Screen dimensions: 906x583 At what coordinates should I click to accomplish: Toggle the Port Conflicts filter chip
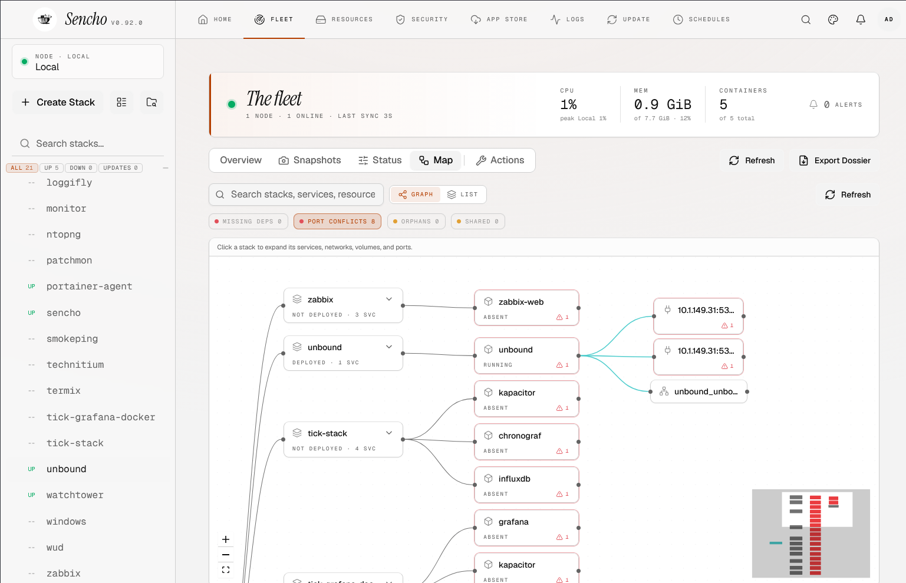[x=337, y=222]
